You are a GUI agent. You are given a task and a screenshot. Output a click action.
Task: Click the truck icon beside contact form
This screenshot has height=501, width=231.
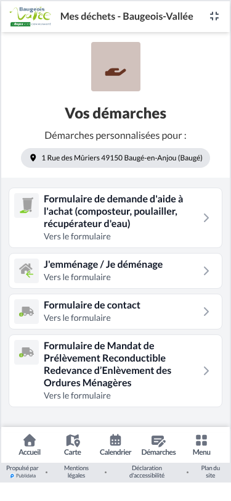tap(26, 312)
